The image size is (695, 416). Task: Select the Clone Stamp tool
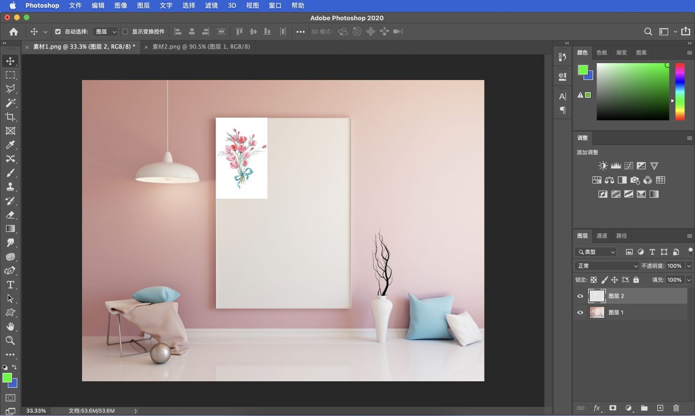(x=10, y=187)
